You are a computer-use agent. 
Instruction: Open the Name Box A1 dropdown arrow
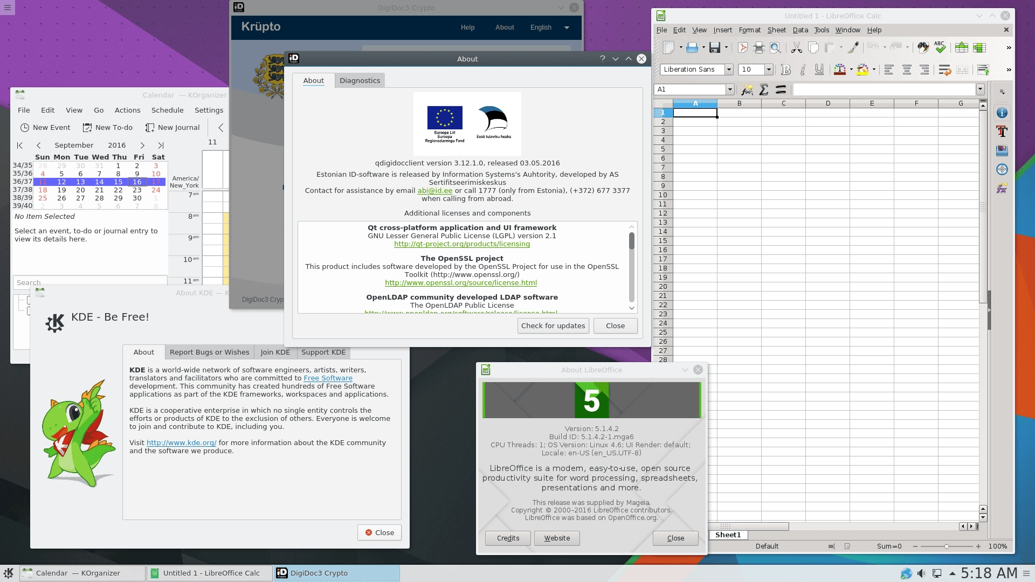730,89
